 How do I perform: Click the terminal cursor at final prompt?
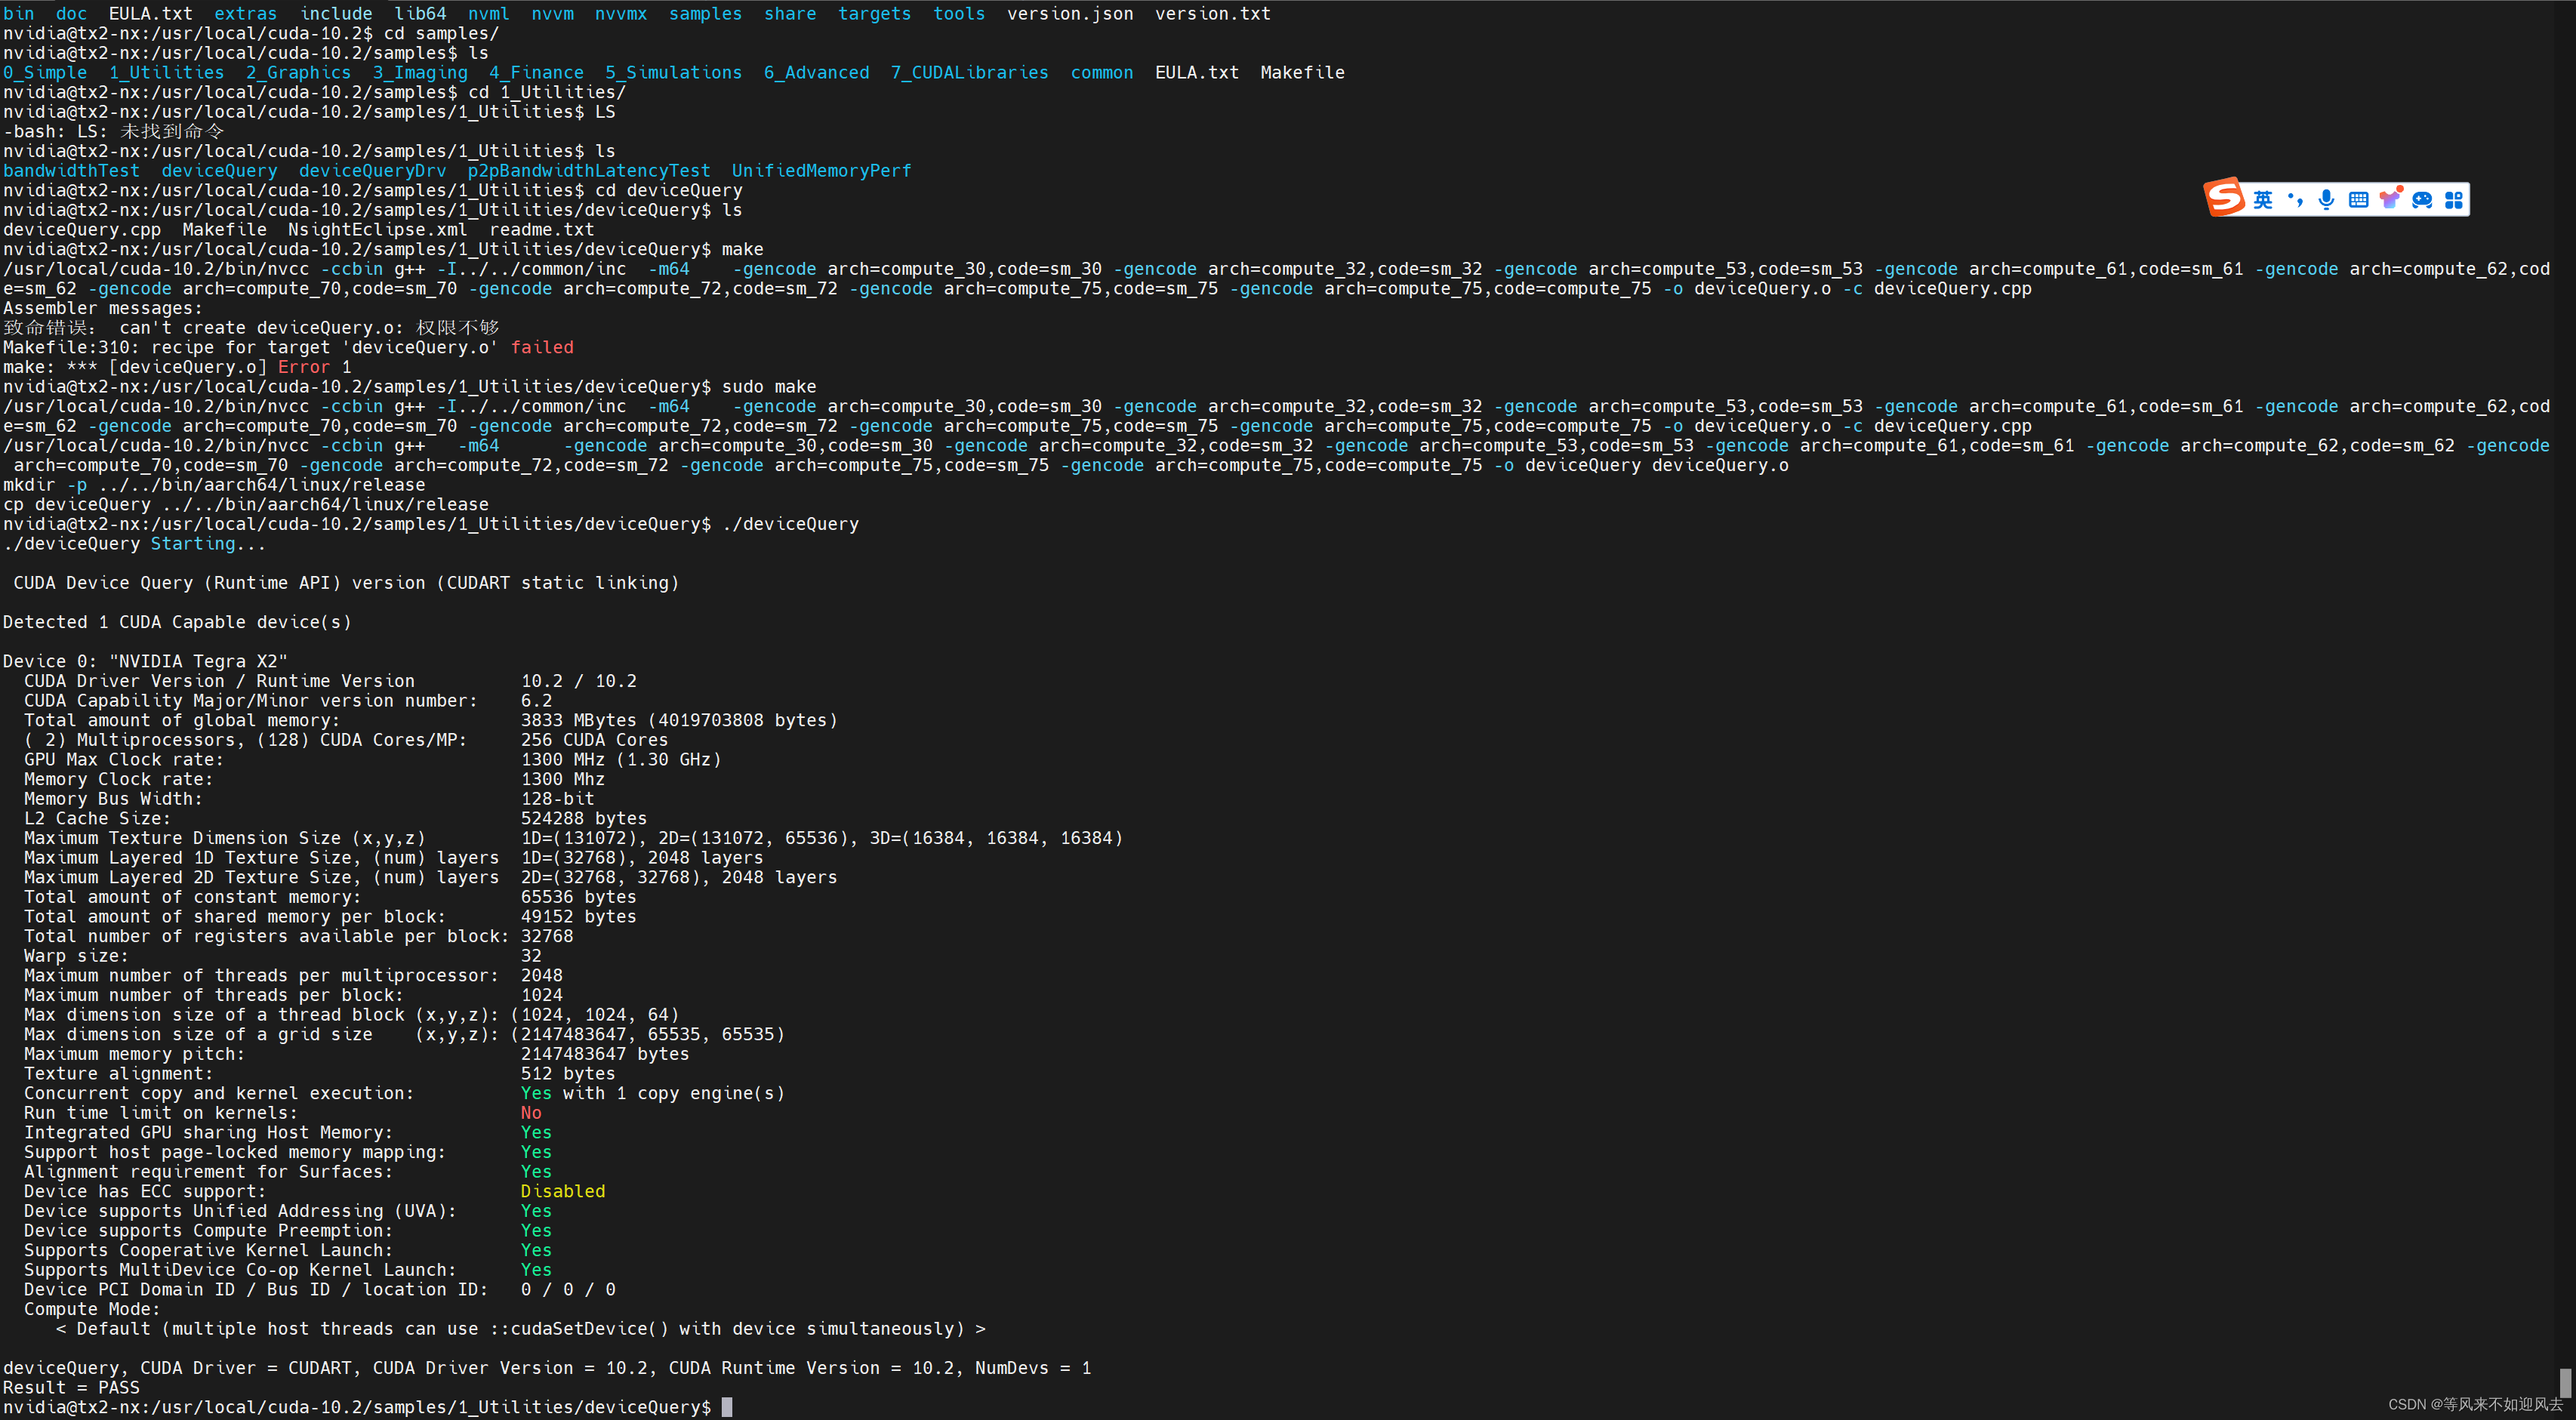pyautogui.click(x=727, y=1407)
